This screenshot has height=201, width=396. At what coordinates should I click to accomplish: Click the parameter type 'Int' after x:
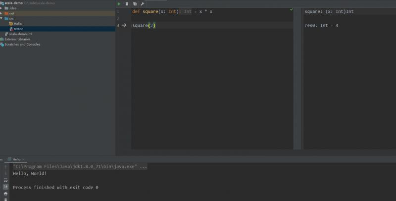172,11
